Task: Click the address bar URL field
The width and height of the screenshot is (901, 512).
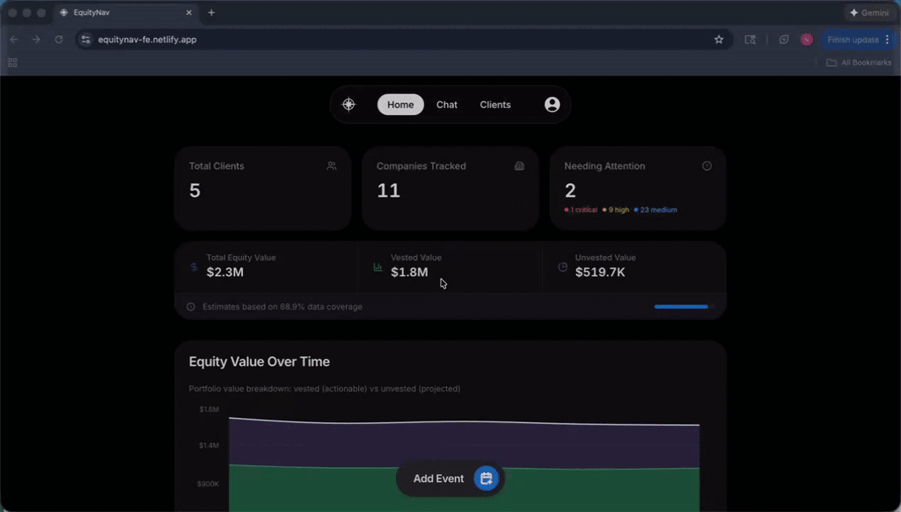Action: (402, 40)
